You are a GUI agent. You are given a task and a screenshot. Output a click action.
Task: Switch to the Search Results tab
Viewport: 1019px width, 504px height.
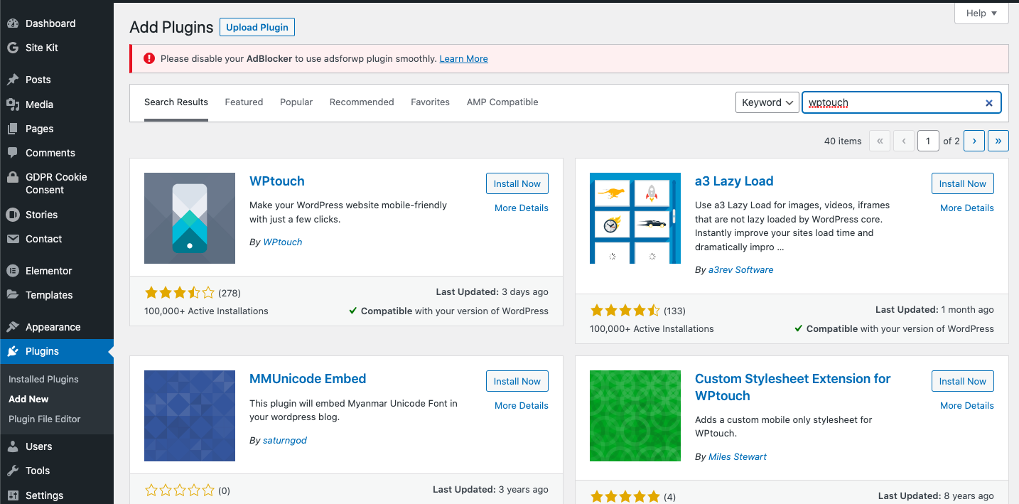point(176,102)
